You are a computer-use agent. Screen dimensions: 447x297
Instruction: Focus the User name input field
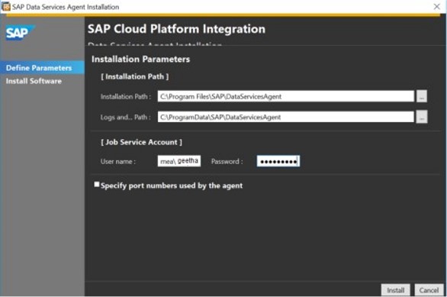(x=179, y=161)
